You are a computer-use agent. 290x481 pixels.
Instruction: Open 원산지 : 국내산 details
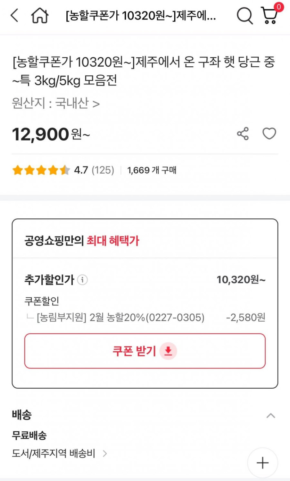(56, 103)
